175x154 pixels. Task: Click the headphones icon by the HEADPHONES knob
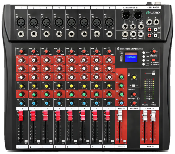[138, 99]
